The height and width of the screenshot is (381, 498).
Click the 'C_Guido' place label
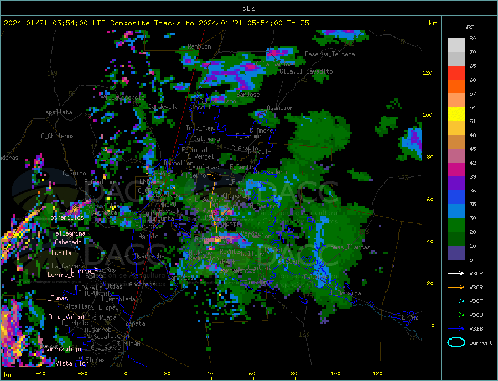[x=74, y=173]
